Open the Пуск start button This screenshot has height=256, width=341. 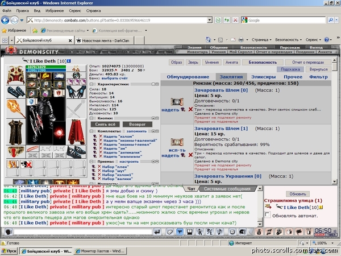pyautogui.click(x=9, y=251)
